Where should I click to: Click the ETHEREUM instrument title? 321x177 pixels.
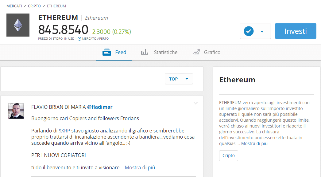58,18
